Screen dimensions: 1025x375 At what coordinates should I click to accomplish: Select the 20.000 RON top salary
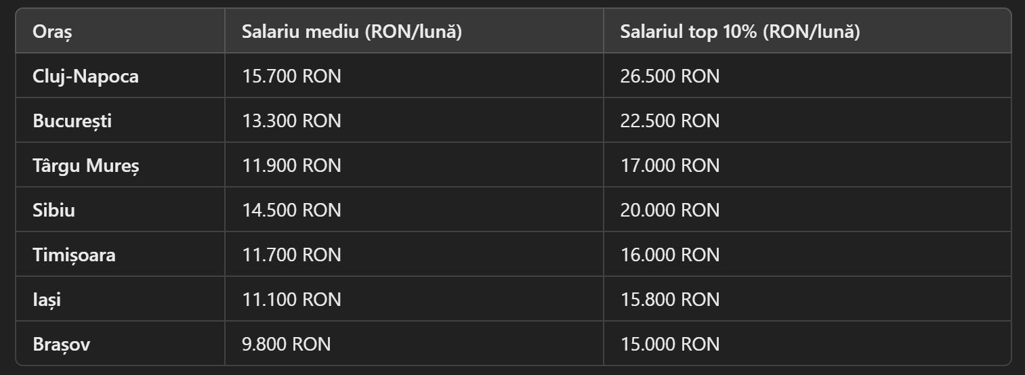tap(669, 211)
